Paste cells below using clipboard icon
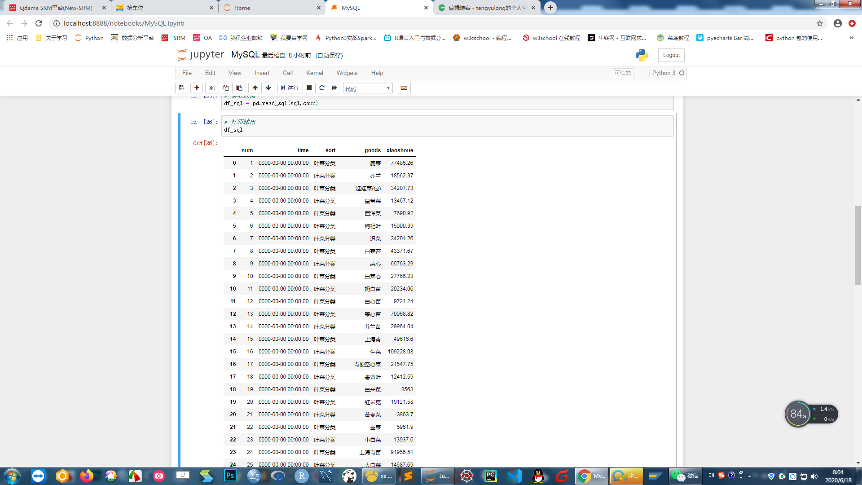This screenshot has height=485, width=862. 239,88
